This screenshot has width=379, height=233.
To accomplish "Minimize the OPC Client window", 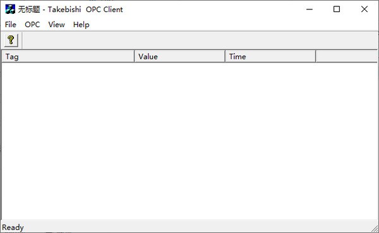I will pyautogui.click(x=310, y=9).
